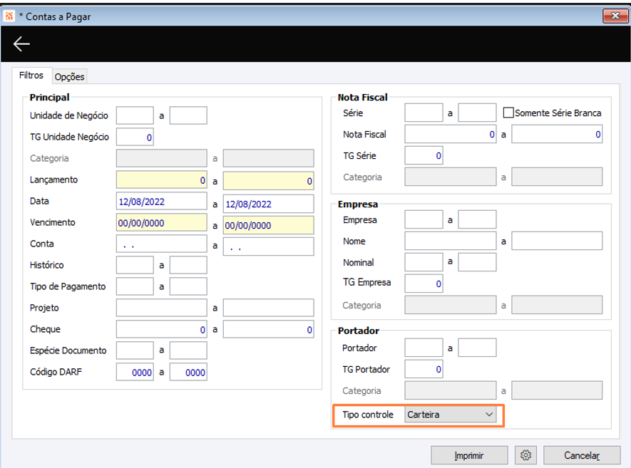The width and height of the screenshot is (631, 468).
Task: Click the Vencimento start date field
Action: [x=162, y=222]
